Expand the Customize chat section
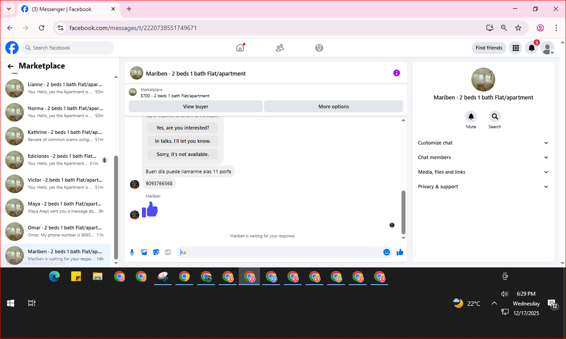 click(483, 143)
